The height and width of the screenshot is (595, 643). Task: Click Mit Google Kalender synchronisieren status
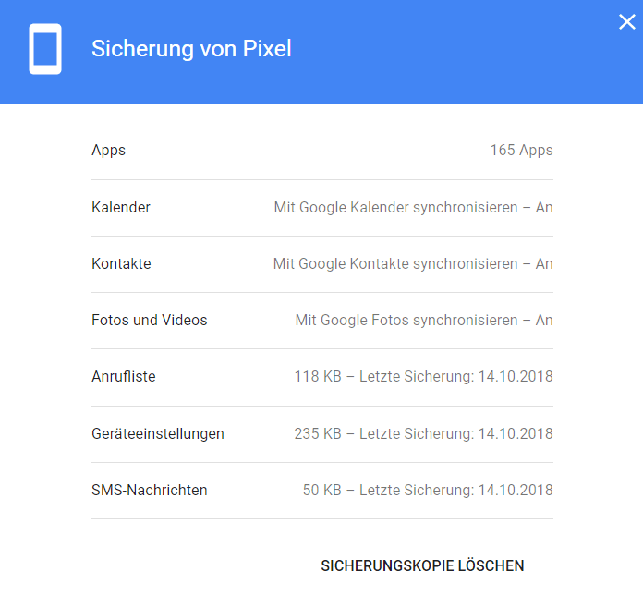pyautogui.click(x=413, y=208)
